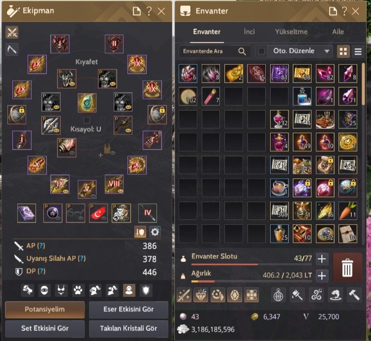This screenshot has height=341, width=371.
Task: Switch to list view icon
Action: click(358, 51)
